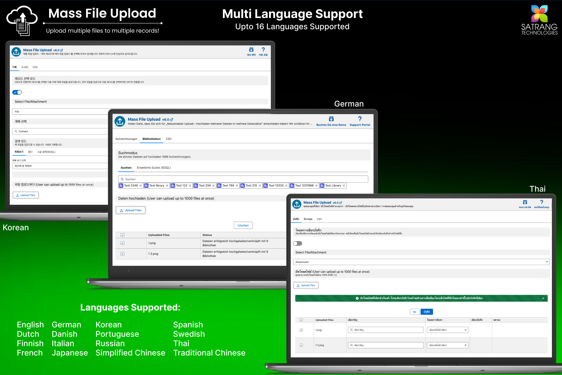Click the white delete button in the Thai window
This screenshot has height=375, width=562.
coord(414,312)
